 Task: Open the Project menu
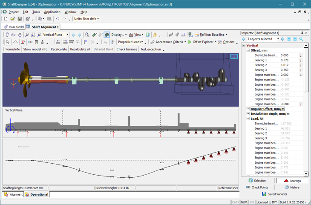14,12
